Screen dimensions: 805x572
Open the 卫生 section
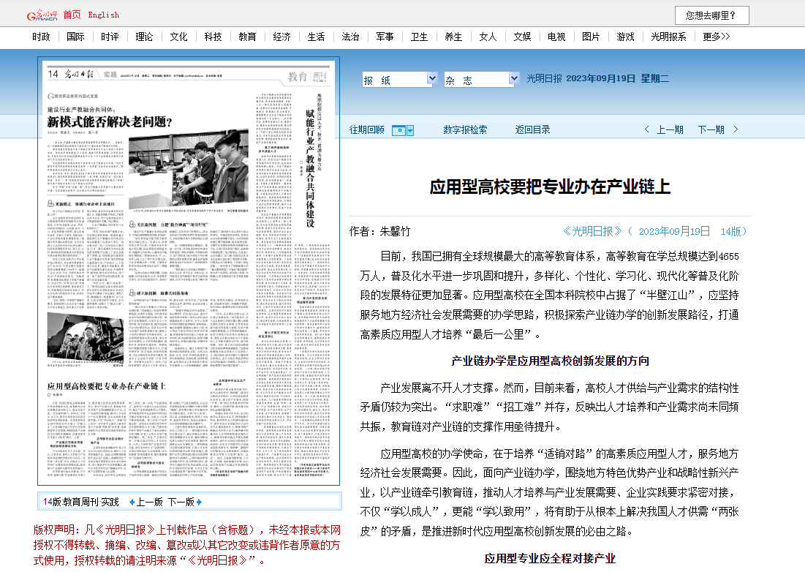420,37
